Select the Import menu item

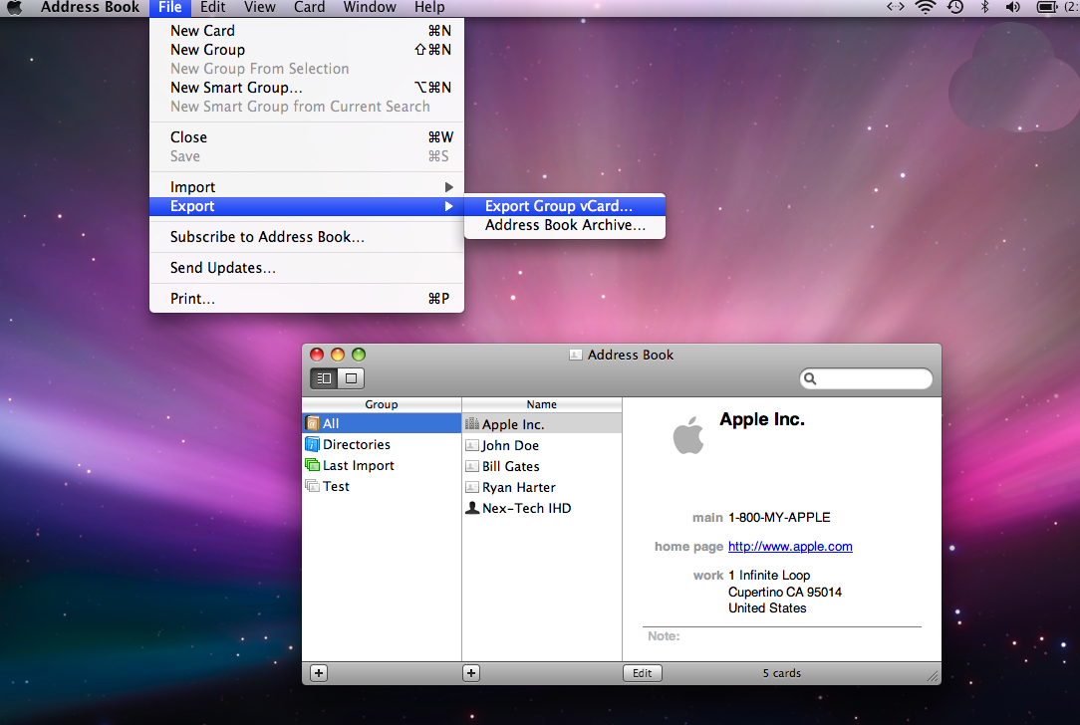coord(307,187)
